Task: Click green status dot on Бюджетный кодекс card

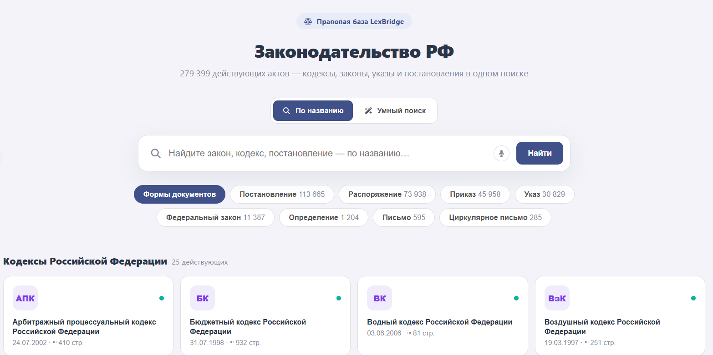Action: click(x=339, y=298)
